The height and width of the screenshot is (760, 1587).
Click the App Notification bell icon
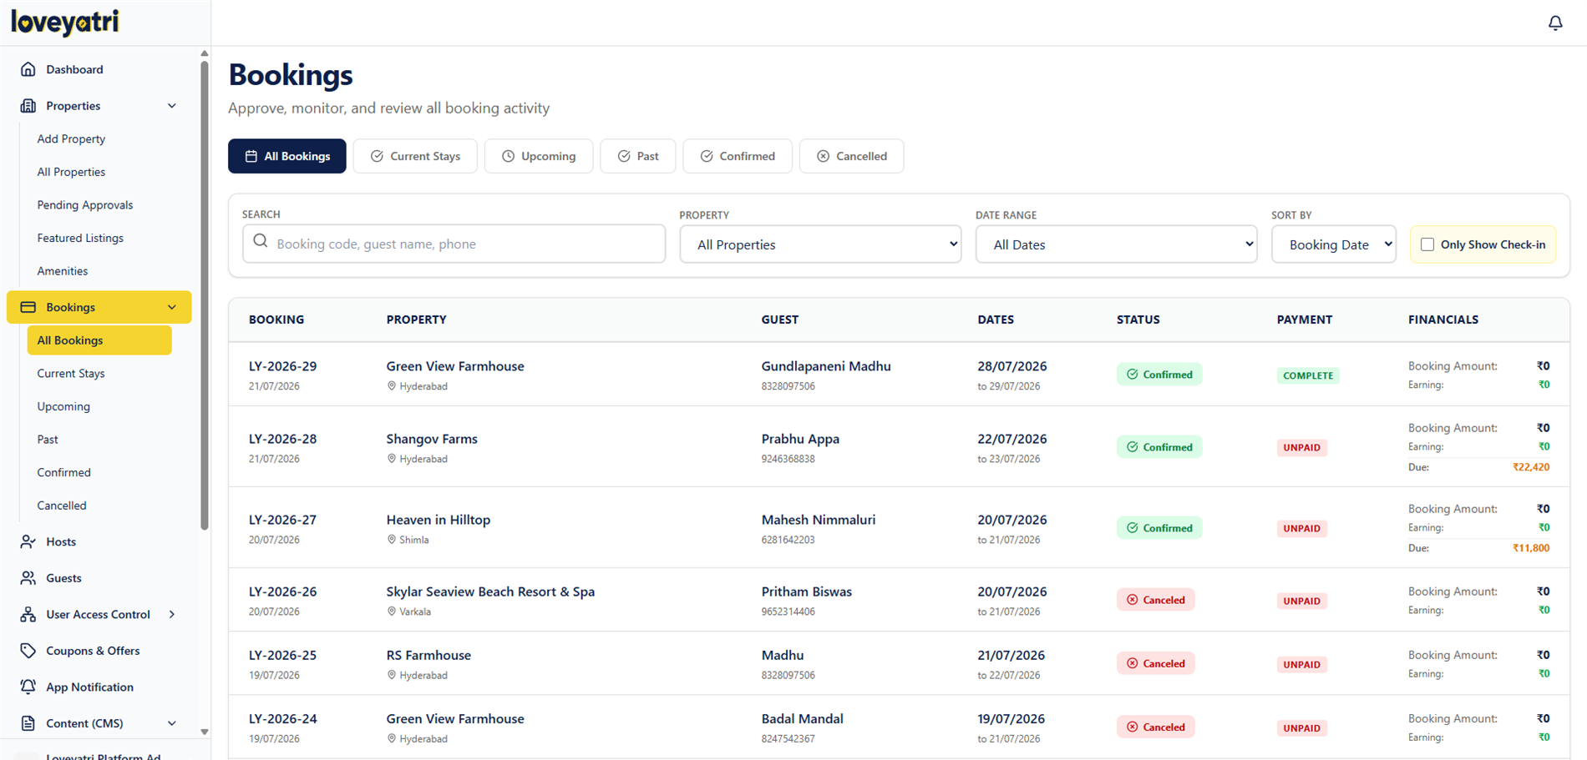(28, 687)
